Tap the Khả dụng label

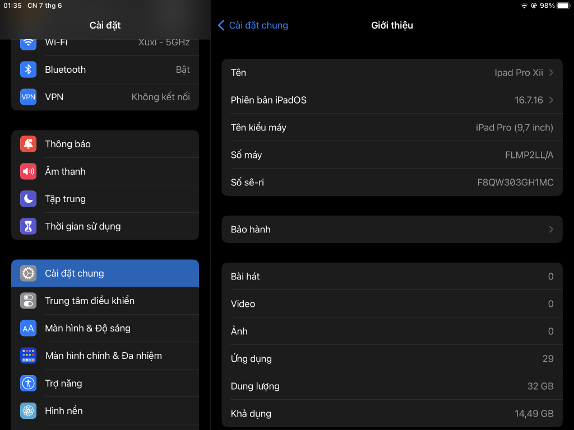(251, 414)
